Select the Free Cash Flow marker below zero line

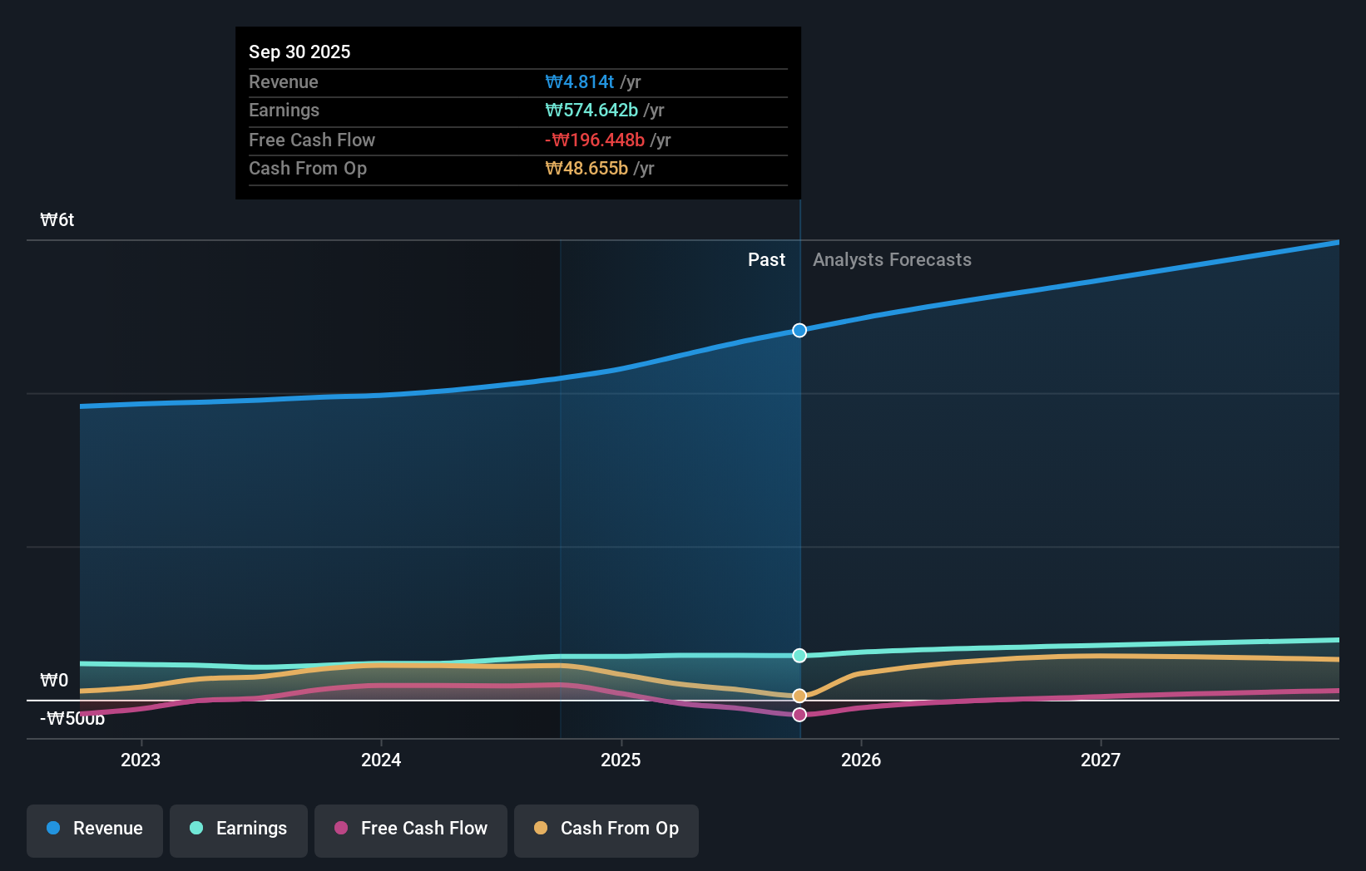pos(799,715)
